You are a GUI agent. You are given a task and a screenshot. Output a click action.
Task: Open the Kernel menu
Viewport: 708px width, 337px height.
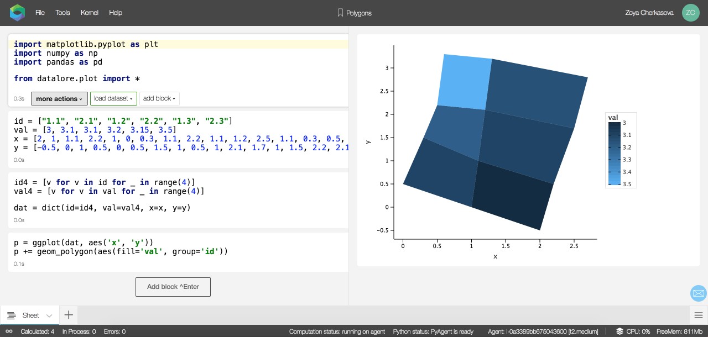point(90,12)
